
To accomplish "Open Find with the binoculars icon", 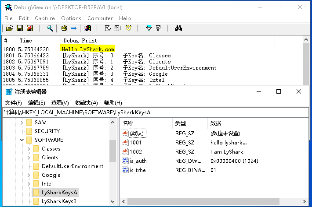I will pos(178,28).
